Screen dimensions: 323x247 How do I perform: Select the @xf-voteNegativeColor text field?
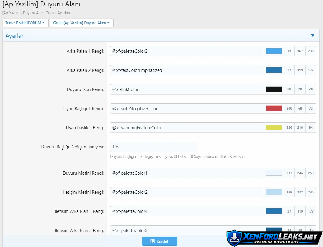point(187,109)
